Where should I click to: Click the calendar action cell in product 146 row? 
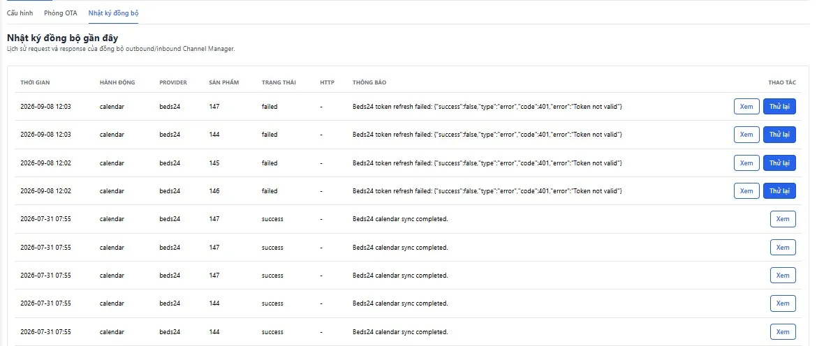point(112,191)
